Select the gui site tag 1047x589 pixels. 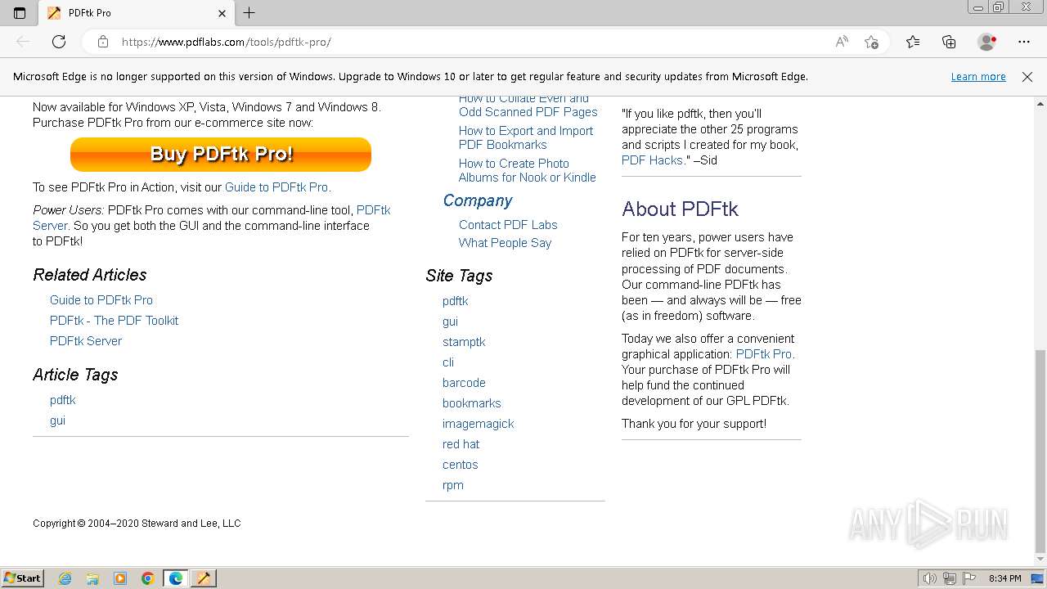point(450,321)
